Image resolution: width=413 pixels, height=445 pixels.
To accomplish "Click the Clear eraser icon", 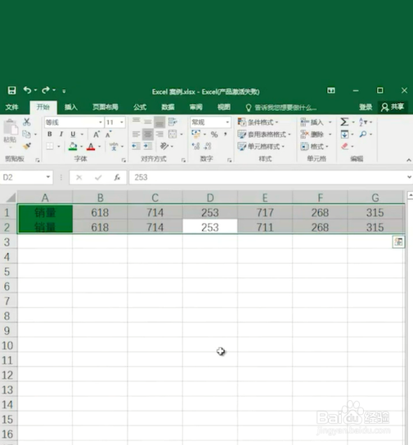I will [344, 146].
